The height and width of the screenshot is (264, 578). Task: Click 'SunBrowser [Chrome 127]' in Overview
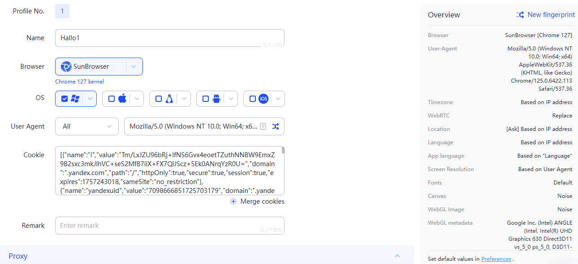tap(539, 35)
